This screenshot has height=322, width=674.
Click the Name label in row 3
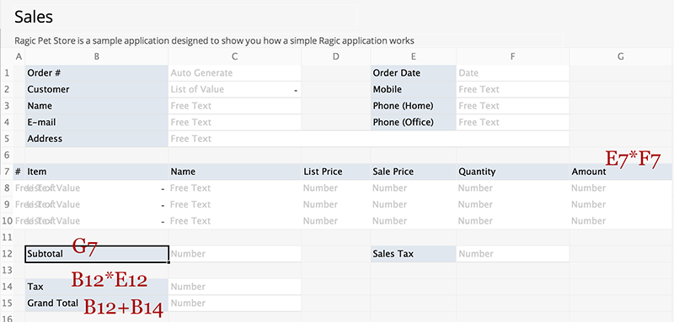tap(97, 105)
